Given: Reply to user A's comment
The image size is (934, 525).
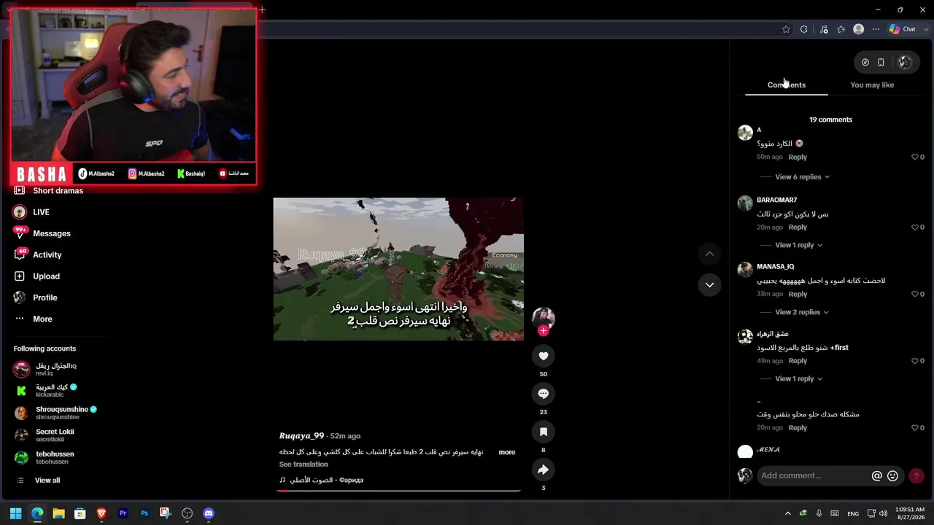Looking at the screenshot, I should point(798,157).
